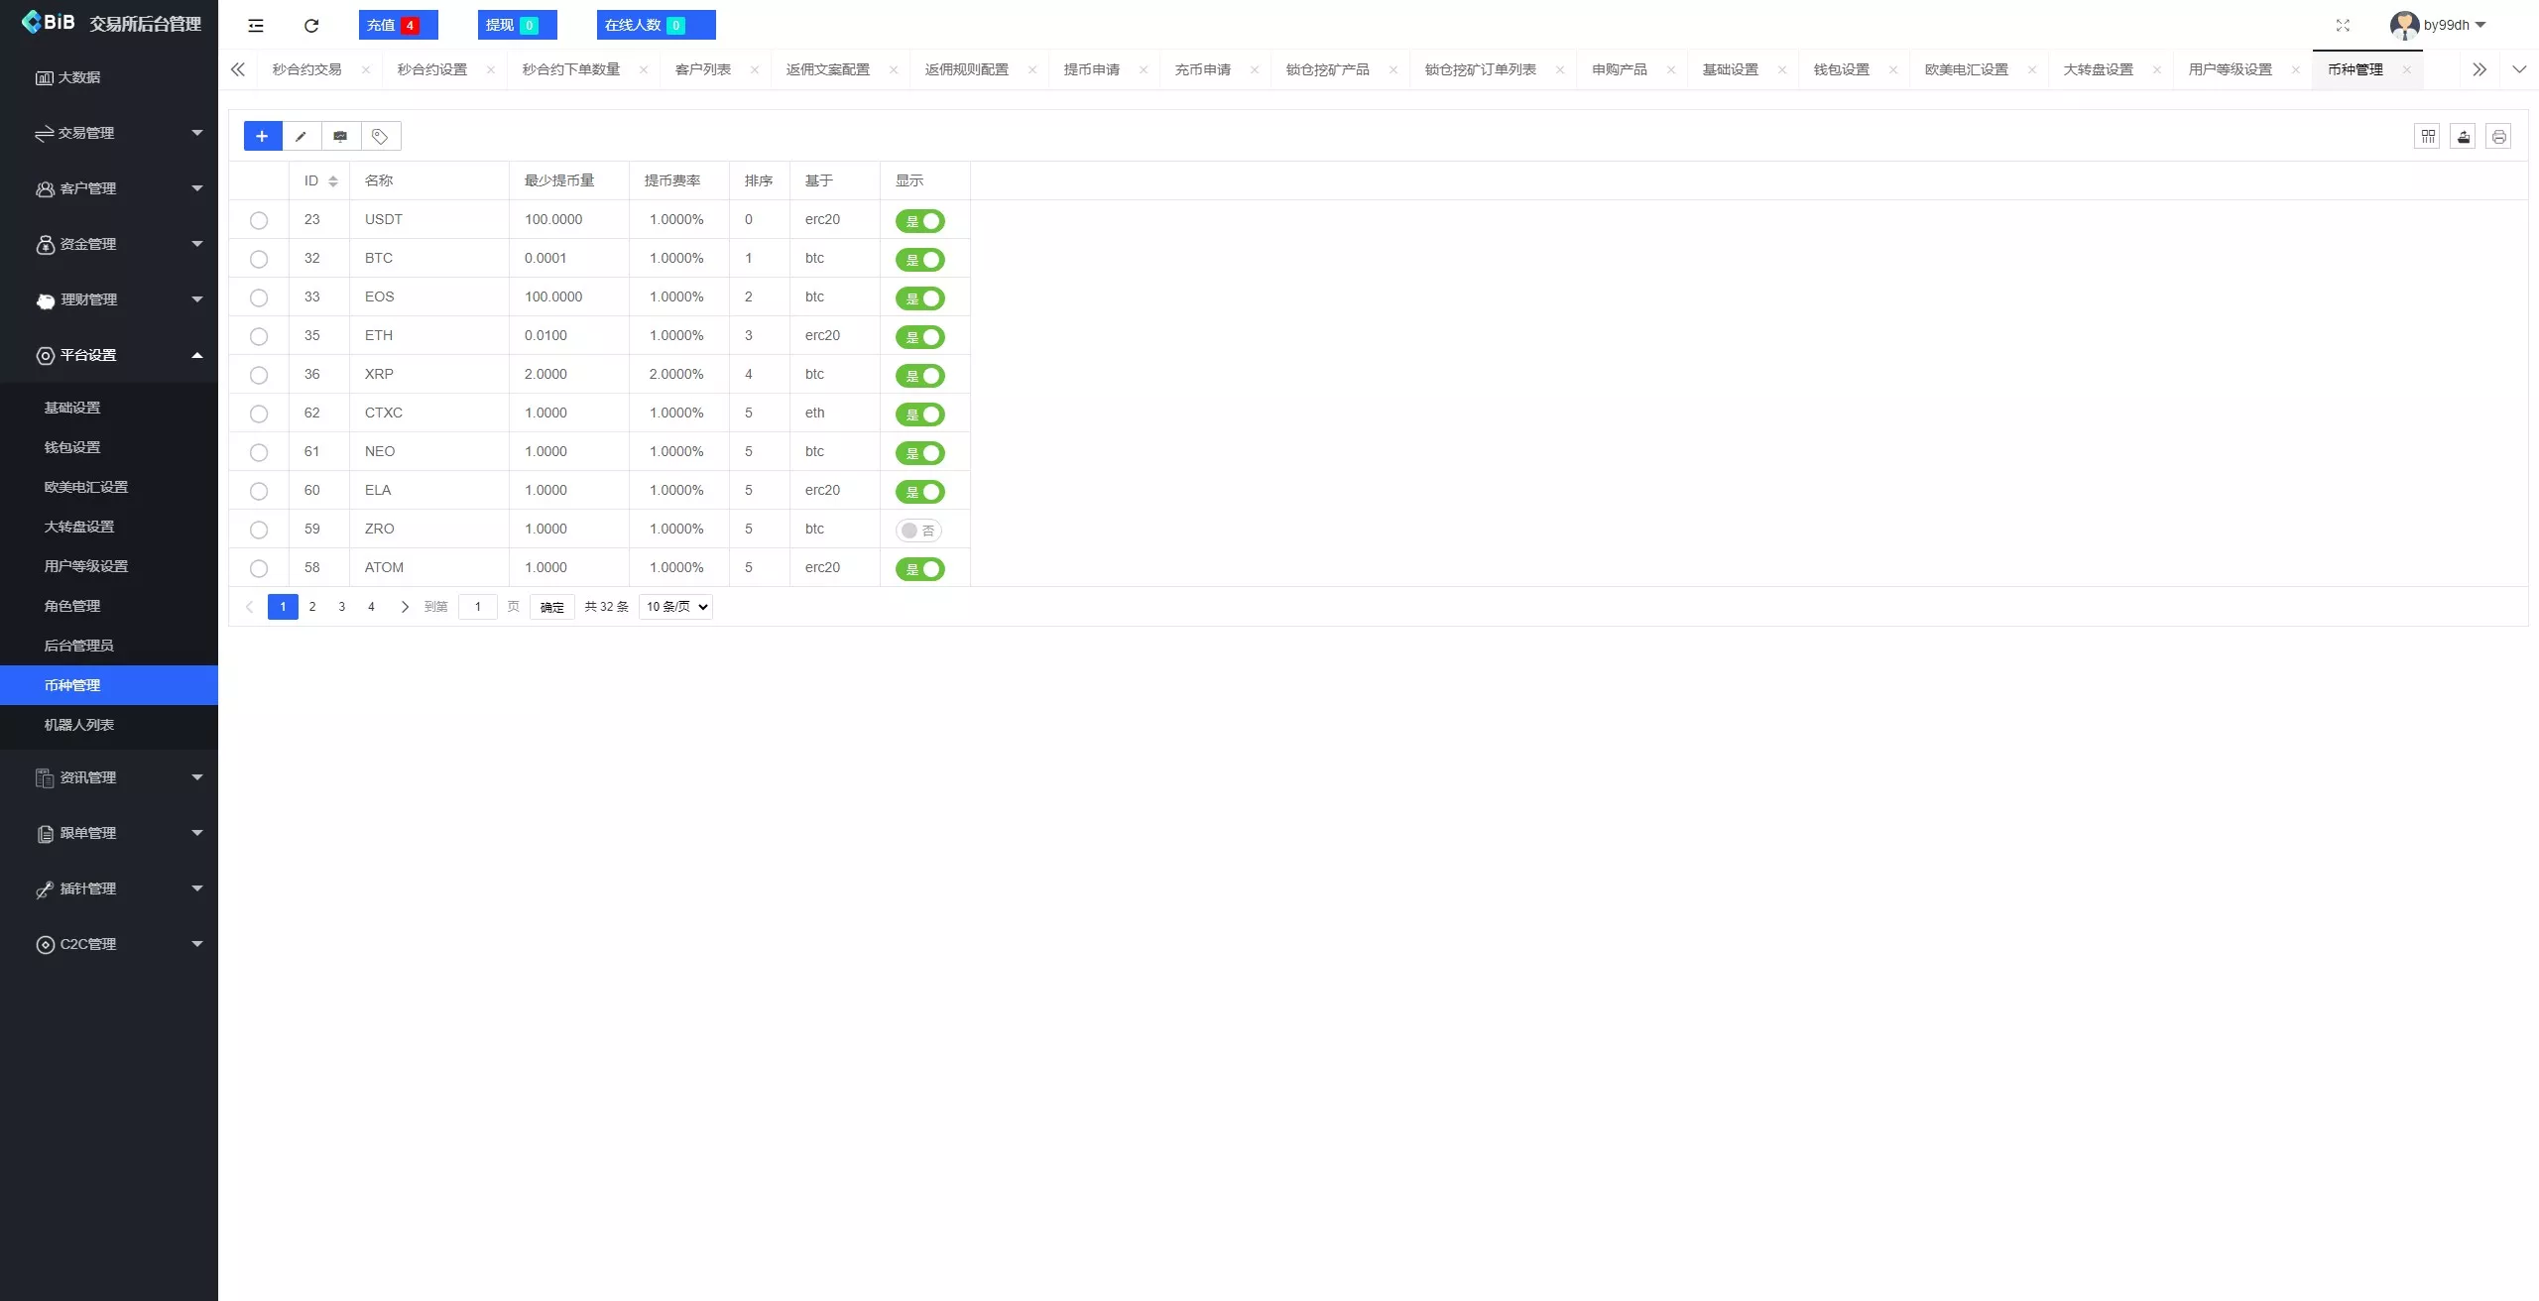The height and width of the screenshot is (1301, 2539).
Task: Select the radio button on the BTC row
Action: click(259, 259)
